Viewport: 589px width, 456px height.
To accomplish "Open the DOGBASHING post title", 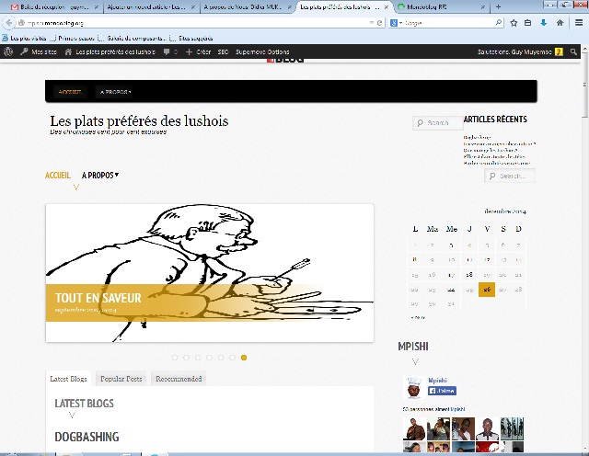I will (87, 437).
